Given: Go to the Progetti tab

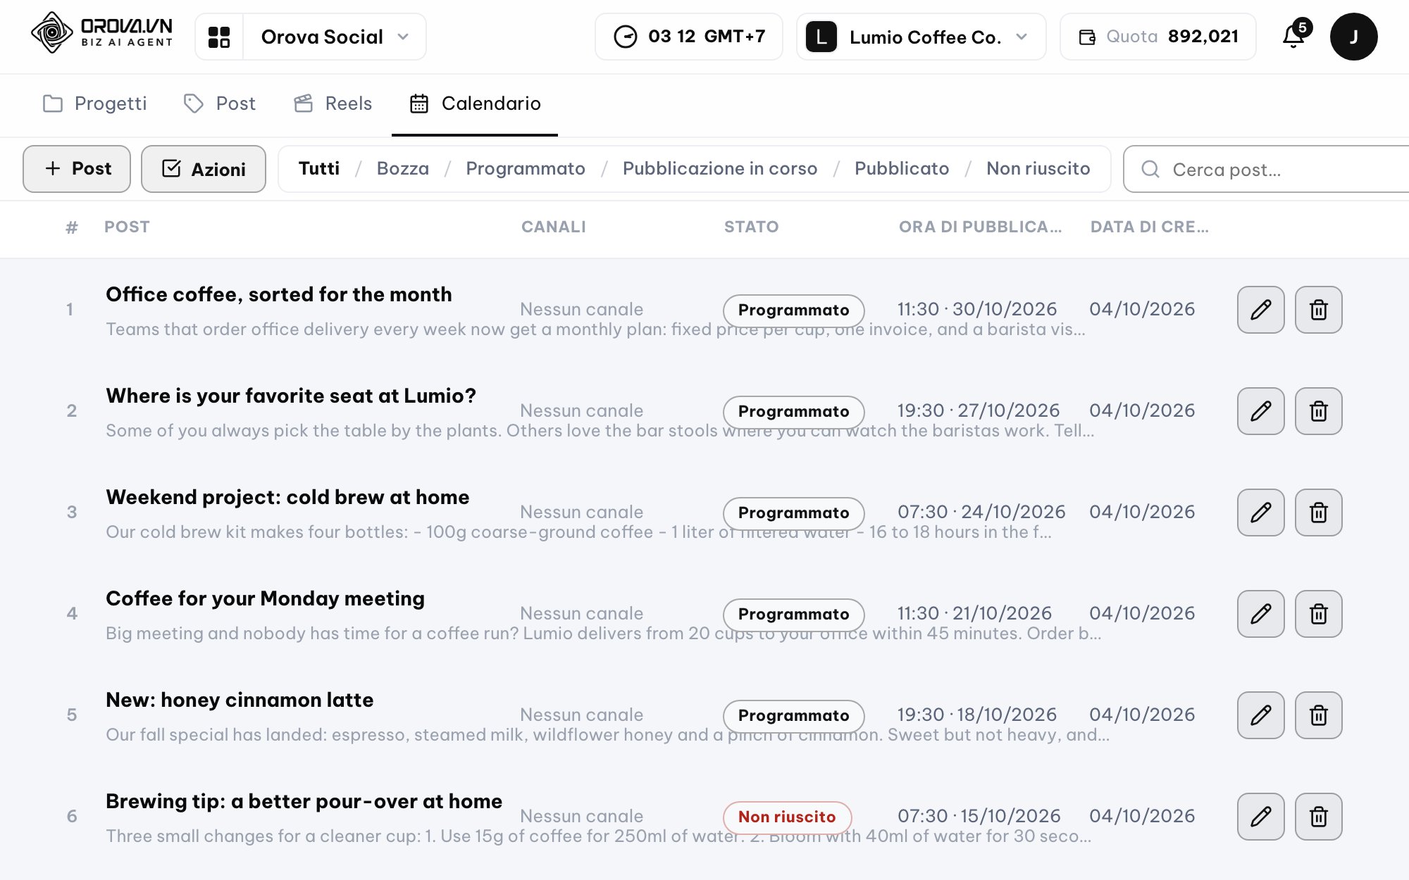Looking at the screenshot, I should [x=95, y=103].
